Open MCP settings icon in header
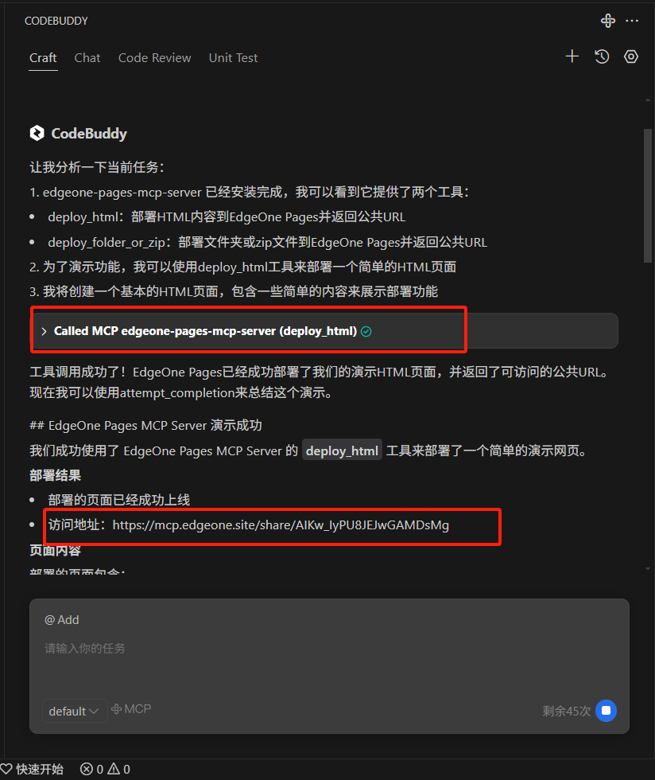 click(x=608, y=21)
